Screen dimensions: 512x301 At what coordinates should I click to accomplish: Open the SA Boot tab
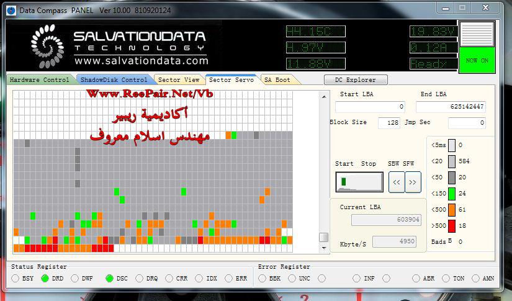click(x=277, y=80)
